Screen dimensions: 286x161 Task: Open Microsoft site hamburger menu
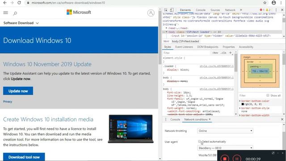pos(6,13)
